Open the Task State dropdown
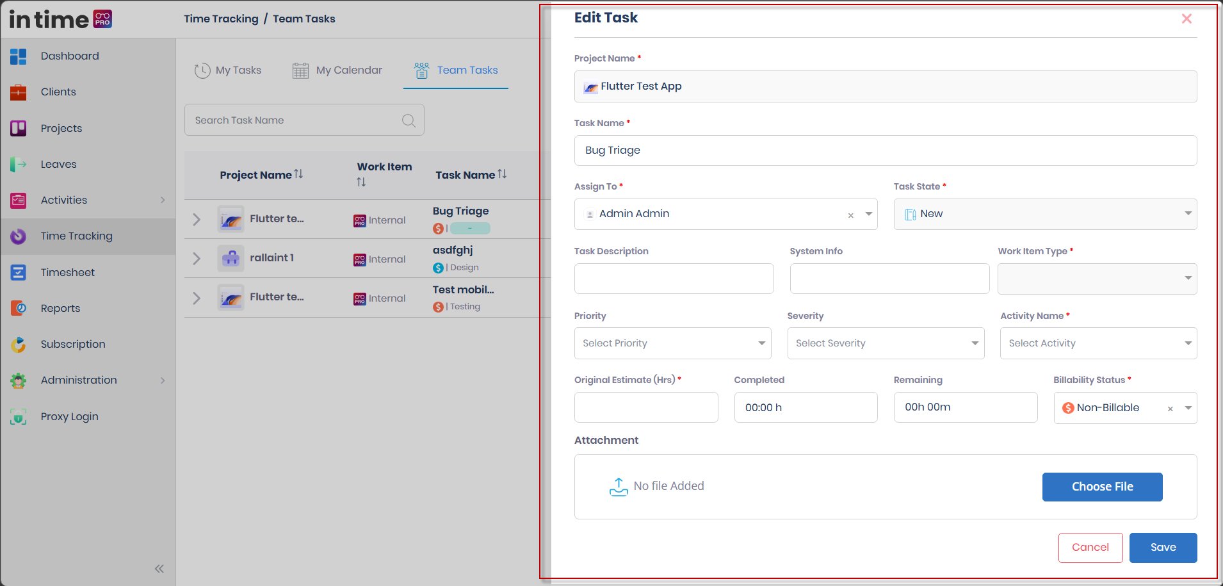The width and height of the screenshot is (1223, 586). (x=1045, y=214)
